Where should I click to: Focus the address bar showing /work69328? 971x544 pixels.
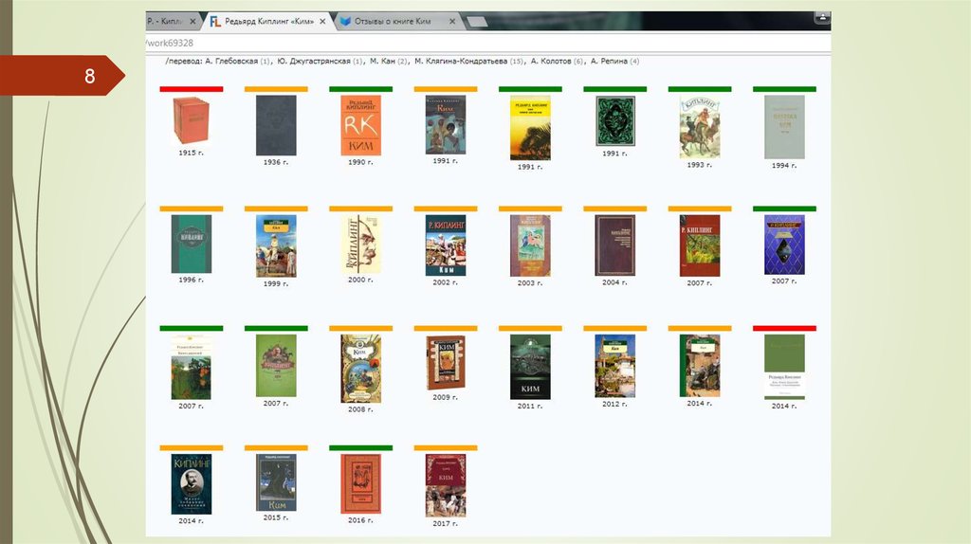(x=488, y=43)
